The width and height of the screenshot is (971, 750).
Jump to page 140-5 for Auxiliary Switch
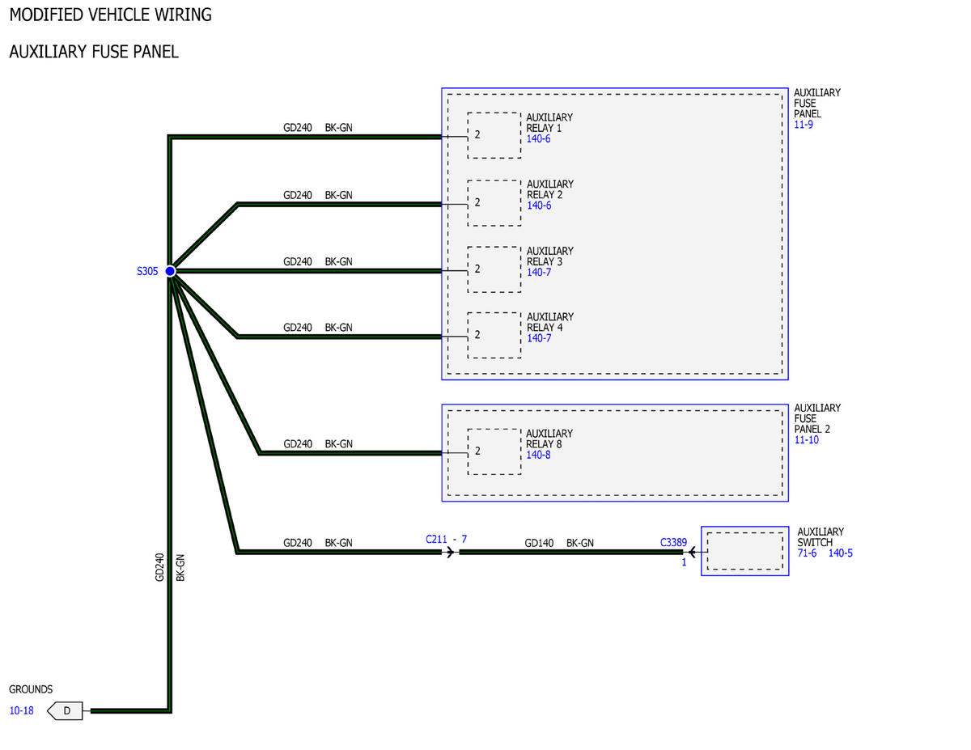840,553
